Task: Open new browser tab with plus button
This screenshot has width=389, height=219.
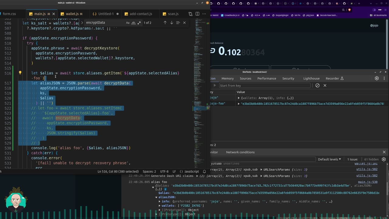Action: point(359,4)
